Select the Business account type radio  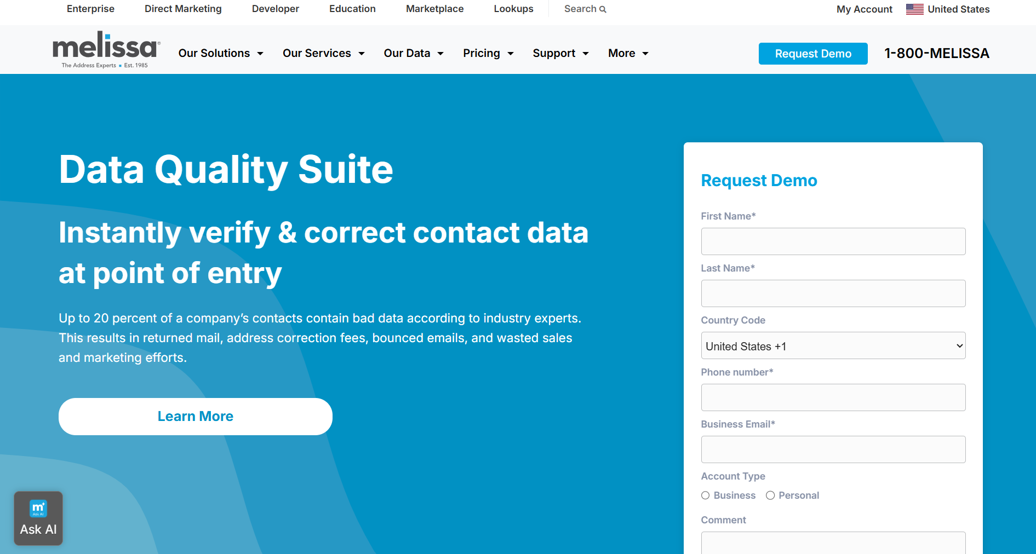click(x=706, y=495)
